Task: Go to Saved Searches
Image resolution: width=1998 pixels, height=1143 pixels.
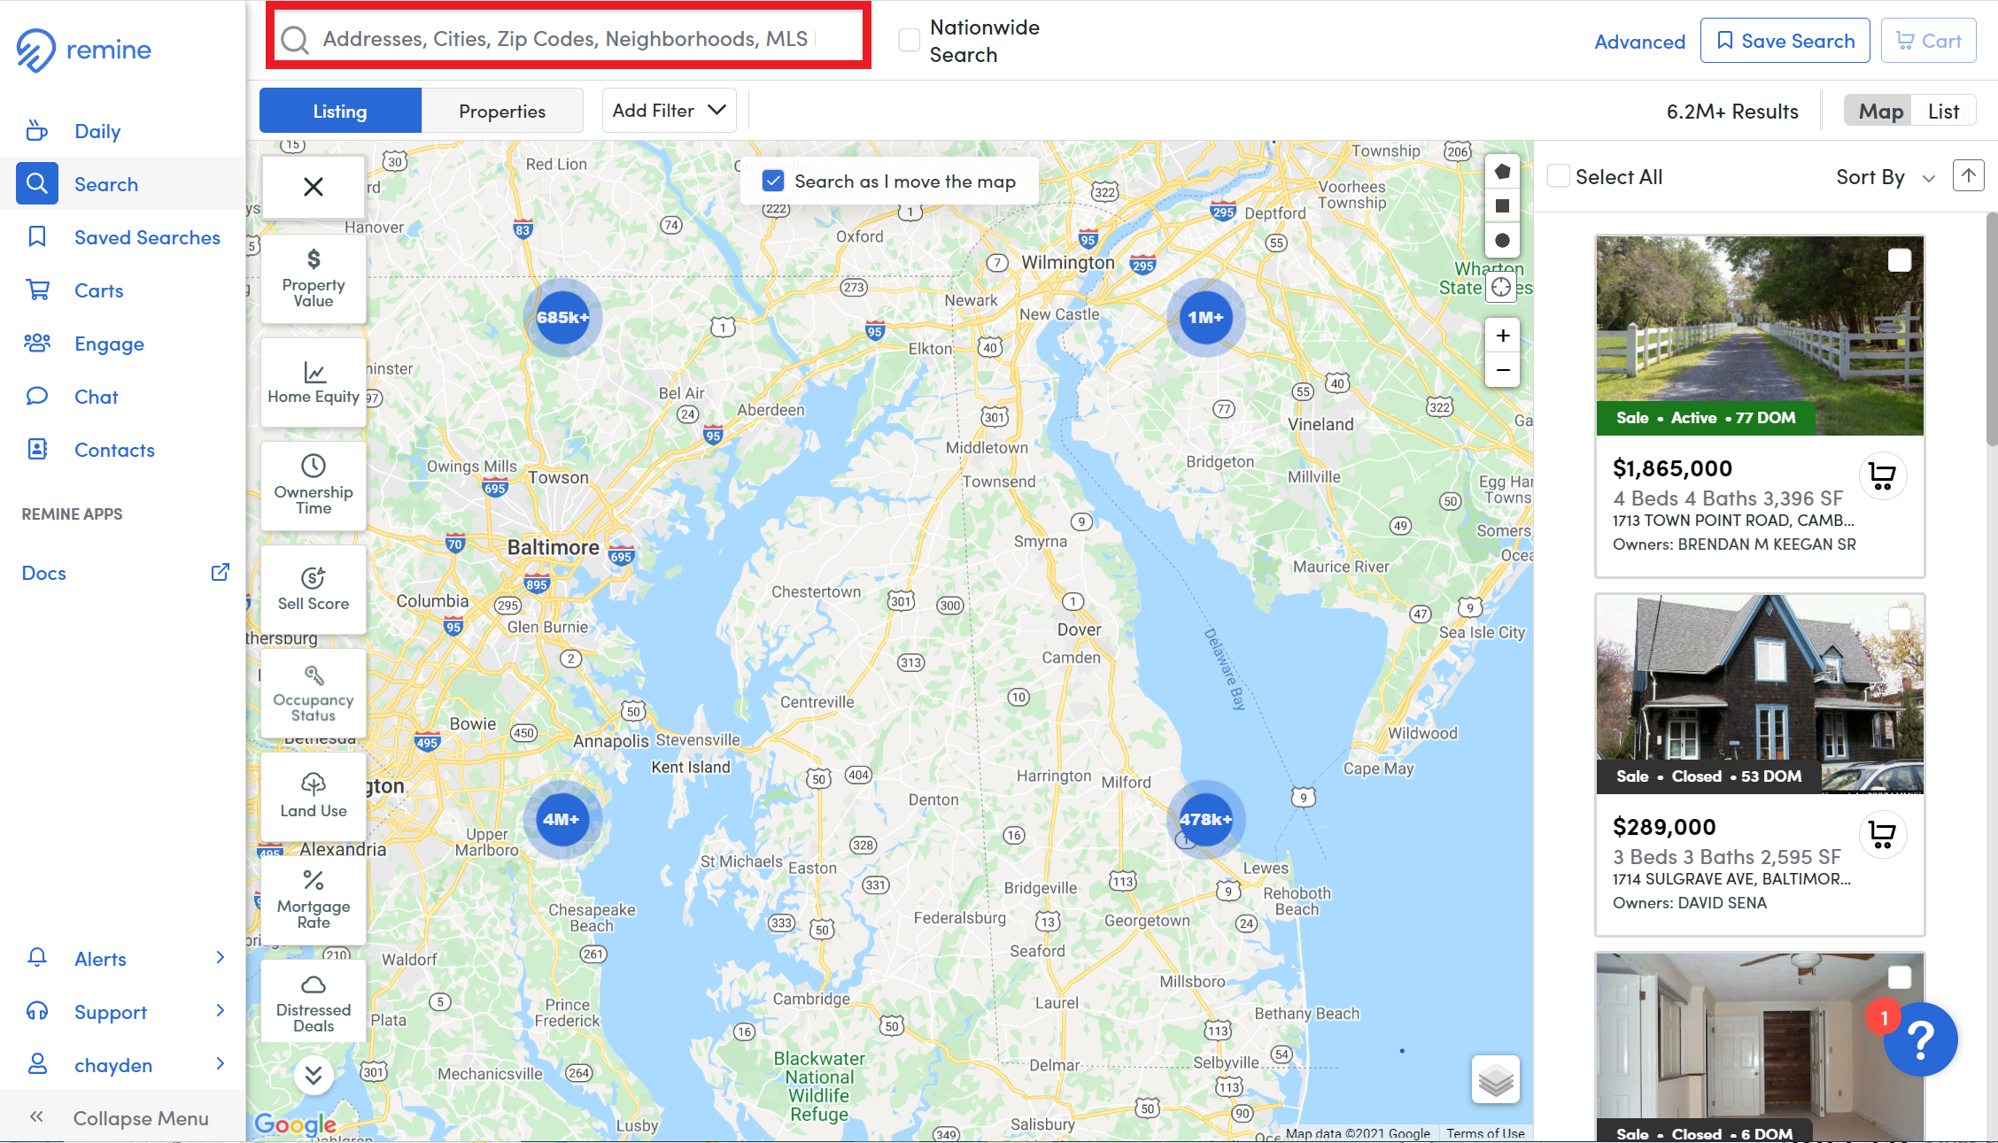Action: click(147, 237)
